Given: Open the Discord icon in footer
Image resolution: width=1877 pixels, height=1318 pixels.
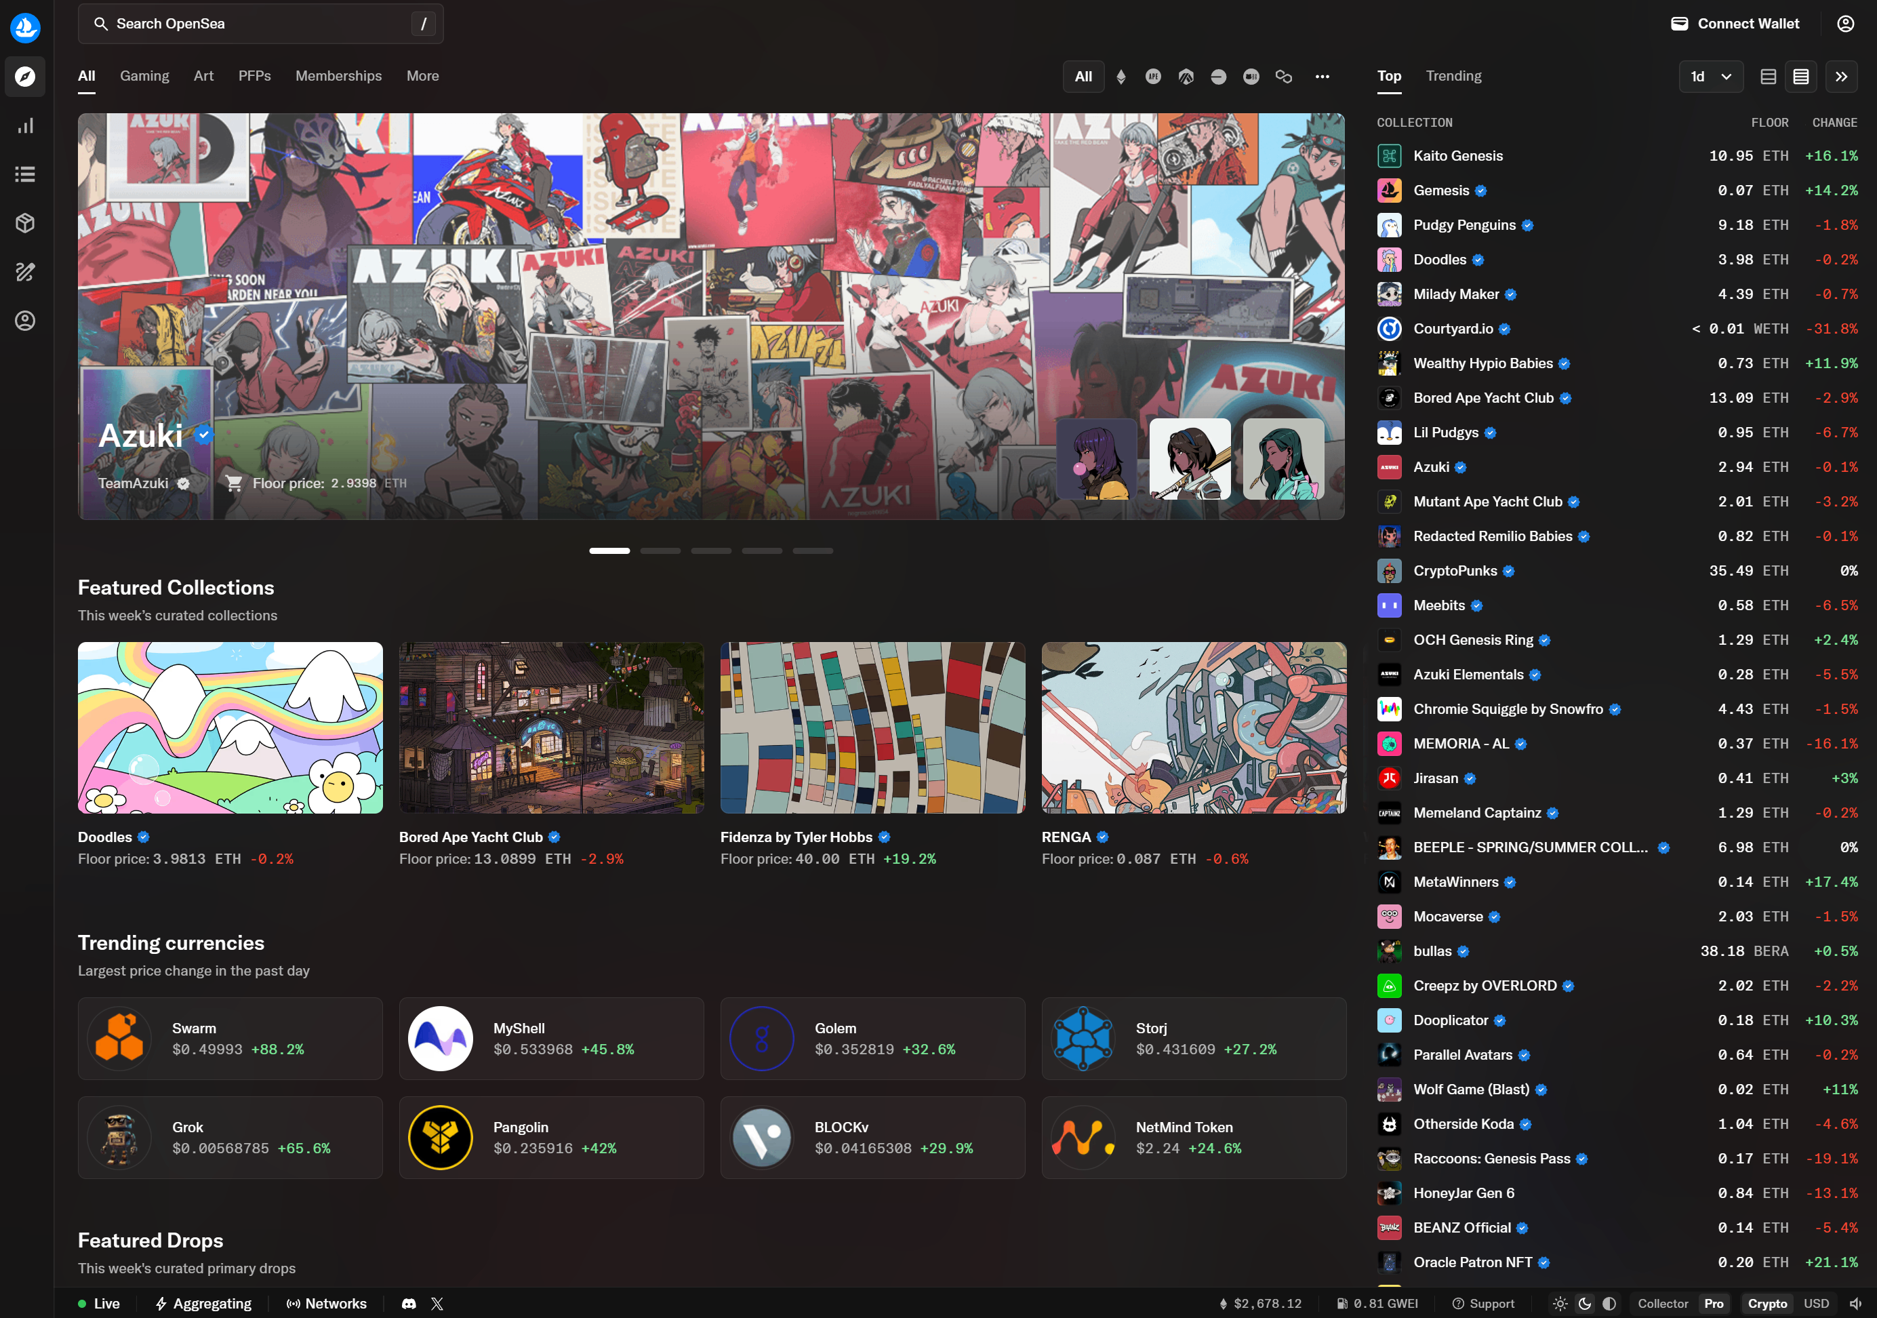Looking at the screenshot, I should point(409,1303).
